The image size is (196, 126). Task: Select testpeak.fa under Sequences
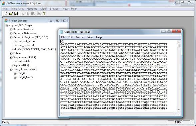coord(24,61)
